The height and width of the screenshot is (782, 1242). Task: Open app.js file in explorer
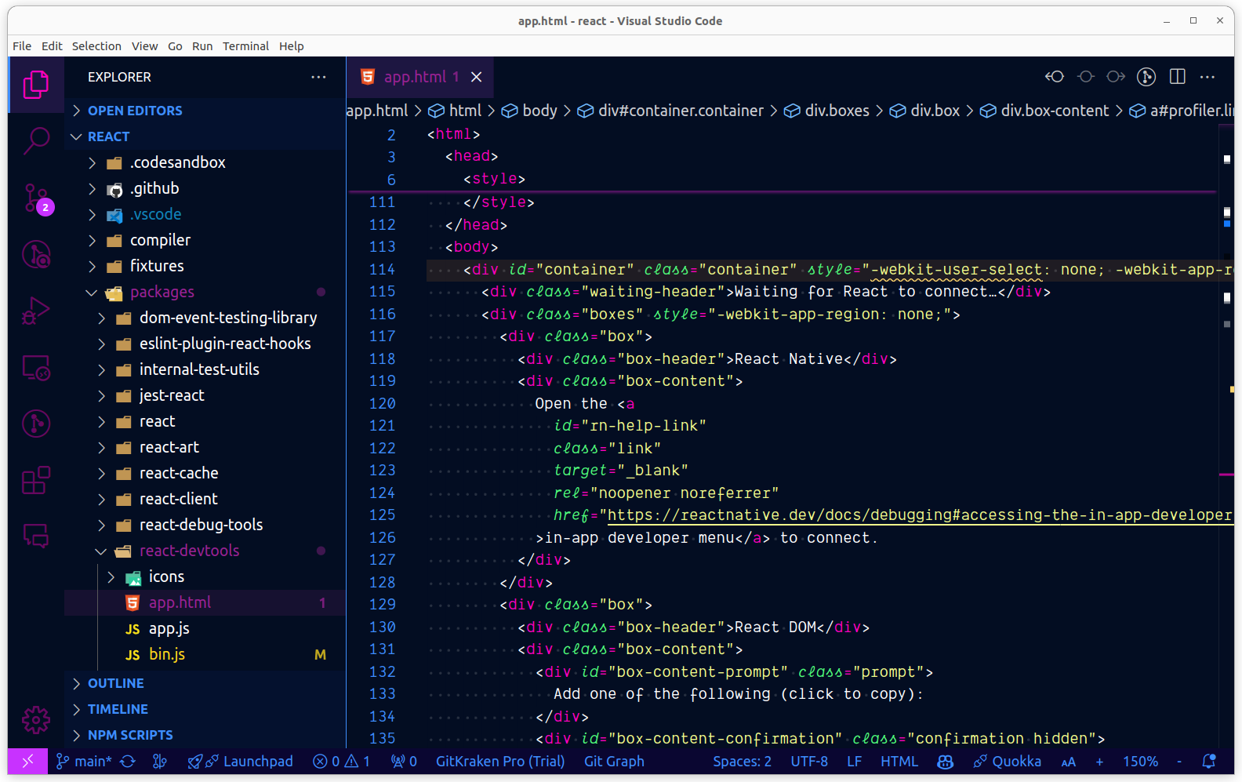coord(205,628)
